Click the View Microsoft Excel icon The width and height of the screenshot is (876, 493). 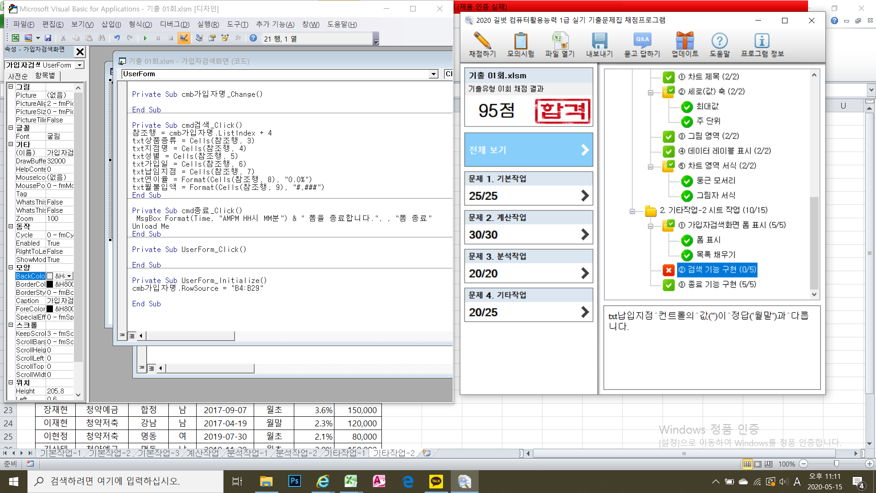point(16,38)
